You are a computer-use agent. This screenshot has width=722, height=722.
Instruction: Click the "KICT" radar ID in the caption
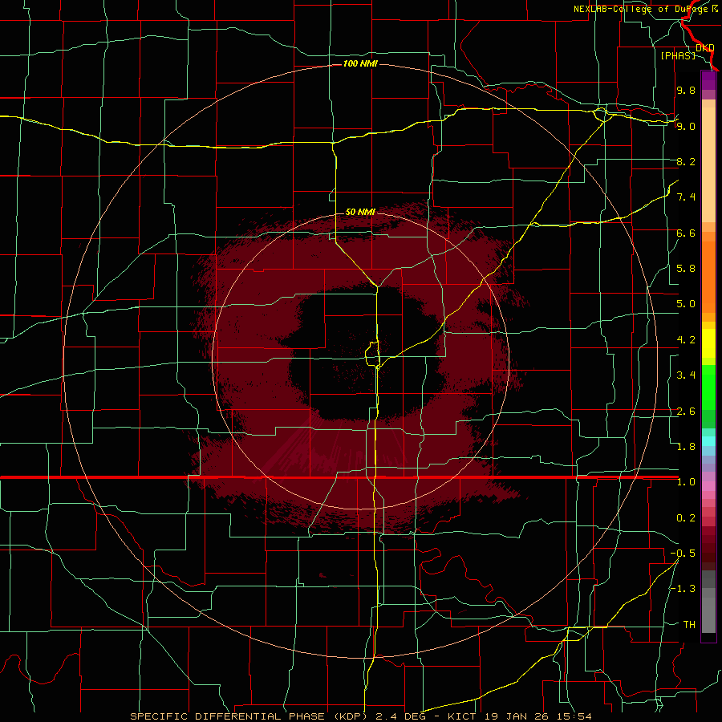(461, 716)
